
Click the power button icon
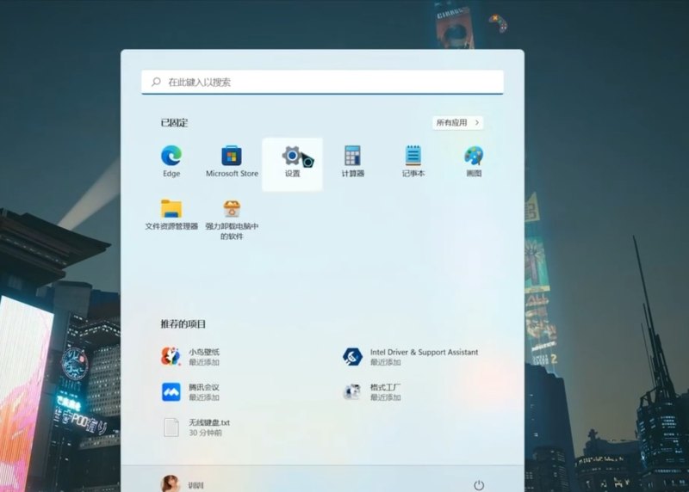click(x=479, y=485)
